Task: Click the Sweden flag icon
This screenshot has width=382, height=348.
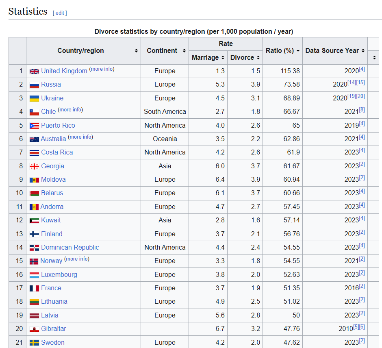Action: point(34,343)
